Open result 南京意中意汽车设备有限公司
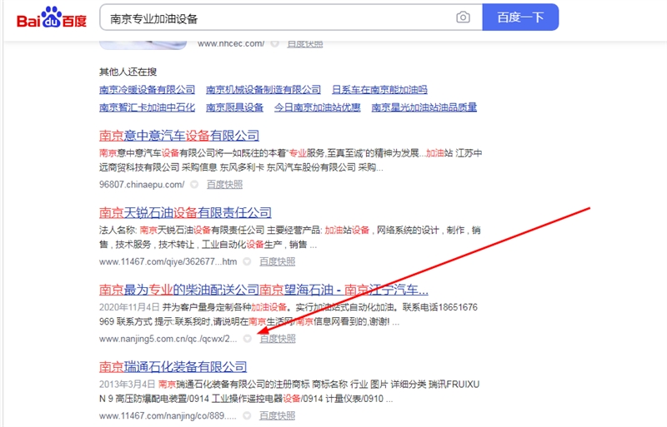This screenshot has height=427, width=667. pos(179,136)
